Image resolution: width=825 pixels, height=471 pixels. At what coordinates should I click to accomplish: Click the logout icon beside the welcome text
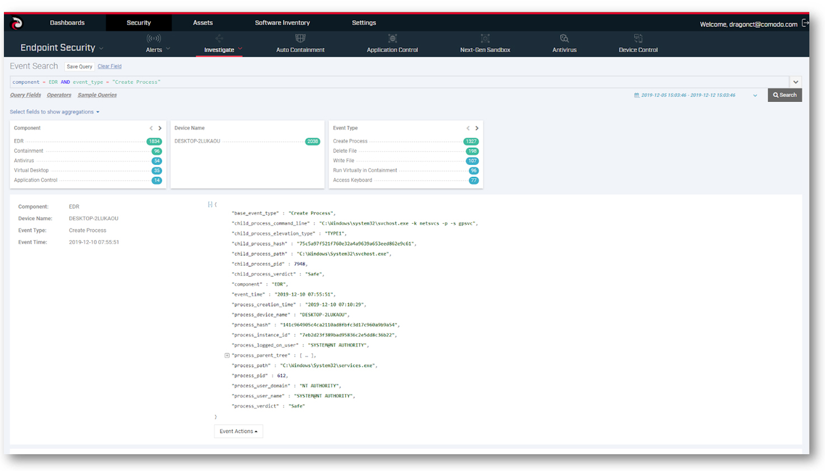805,23
